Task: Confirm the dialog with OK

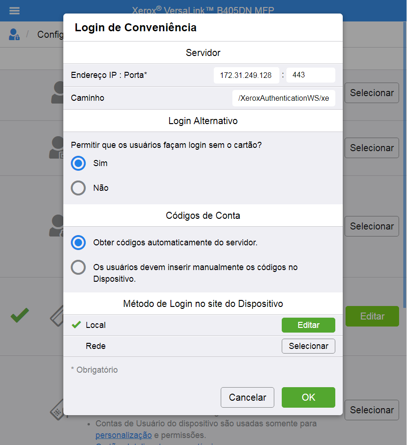Action: click(308, 397)
